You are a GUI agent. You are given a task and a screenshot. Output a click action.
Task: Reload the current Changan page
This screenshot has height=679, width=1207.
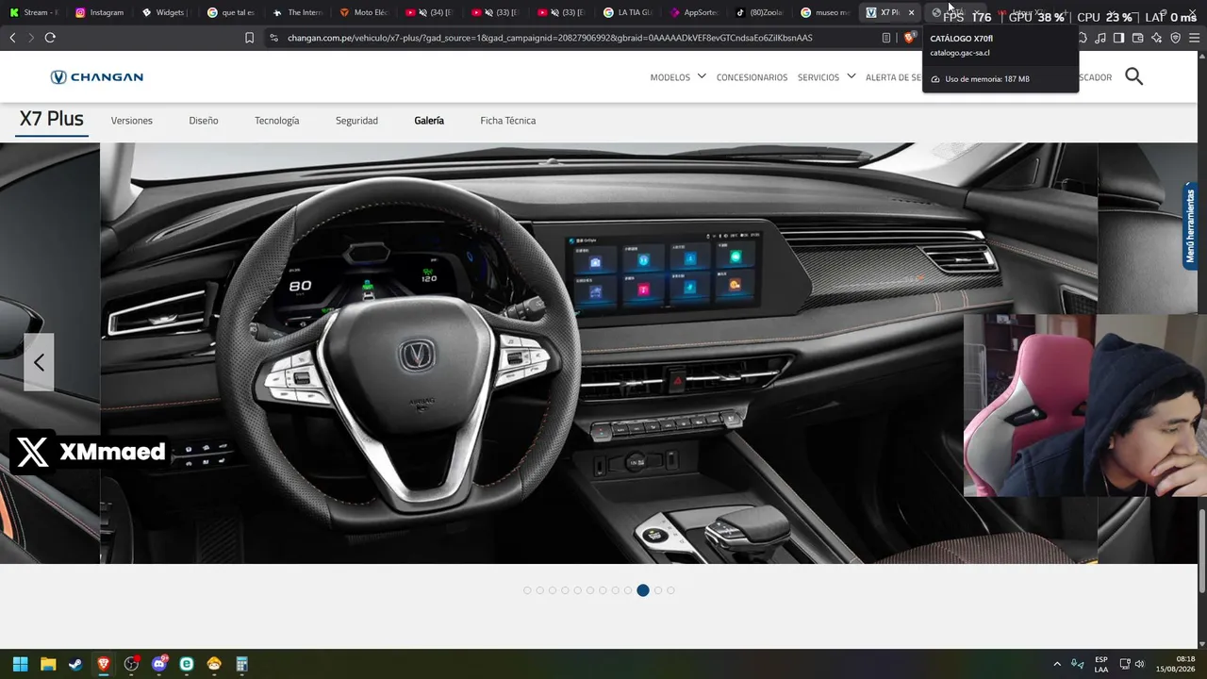pyautogui.click(x=50, y=38)
